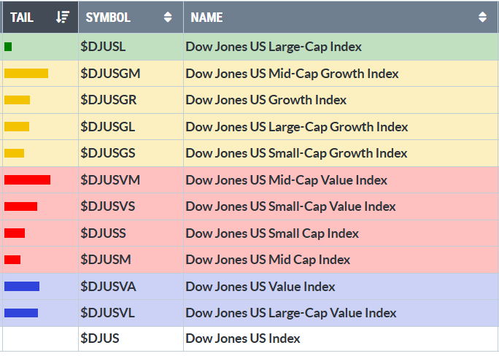The image size is (499, 356).
Task: Select Dow Jones US Large-Cap Growth Index row
Action: point(296,127)
